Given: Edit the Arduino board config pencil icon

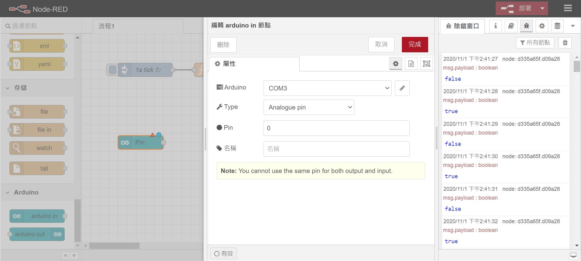Looking at the screenshot, I should pyautogui.click(x=402, y=88).
